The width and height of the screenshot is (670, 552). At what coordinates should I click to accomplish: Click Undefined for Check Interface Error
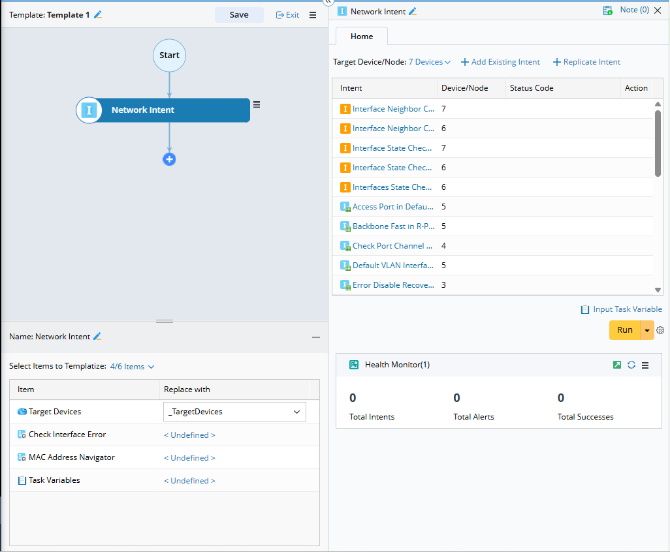click(189, 435)
